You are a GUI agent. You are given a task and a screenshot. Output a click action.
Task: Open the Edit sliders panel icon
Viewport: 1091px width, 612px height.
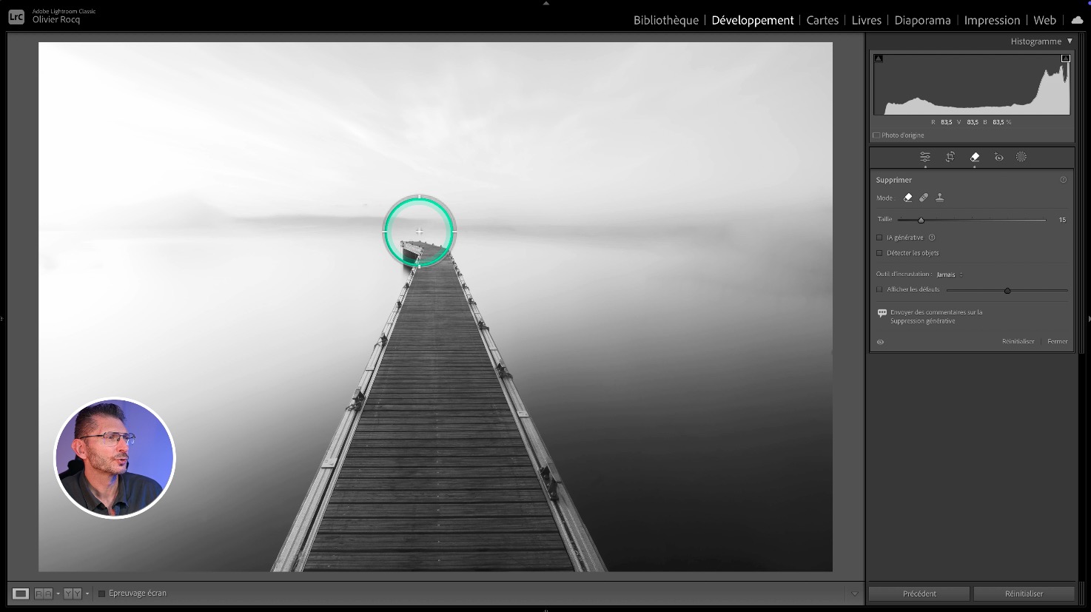[924, 157]
